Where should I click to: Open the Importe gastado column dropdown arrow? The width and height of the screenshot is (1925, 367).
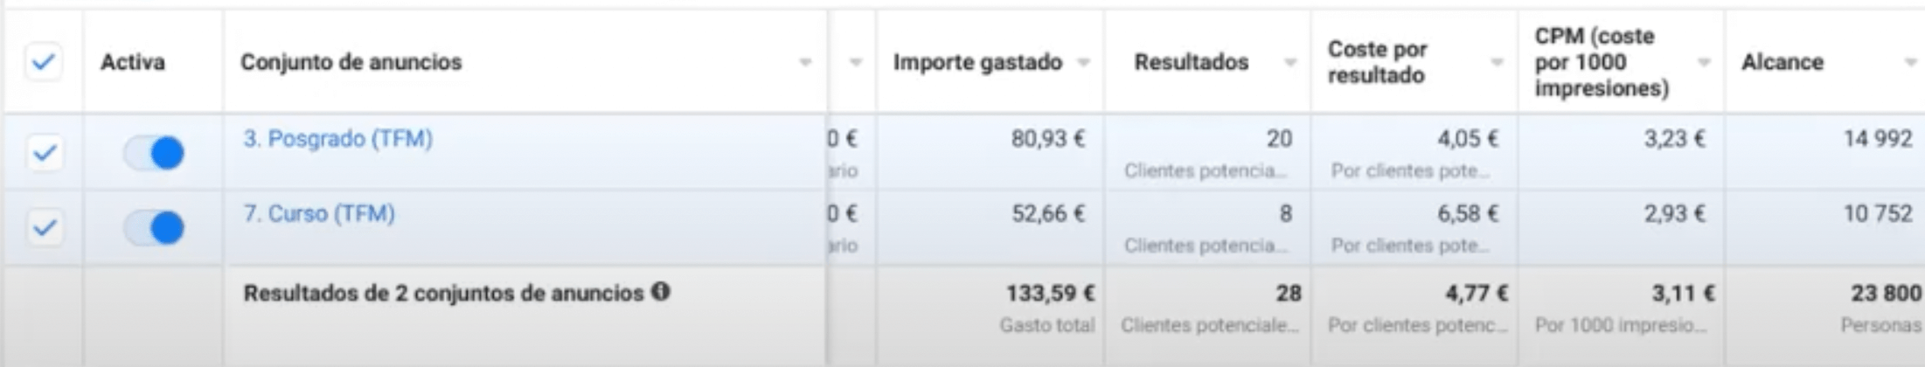tap(1084, 62)
